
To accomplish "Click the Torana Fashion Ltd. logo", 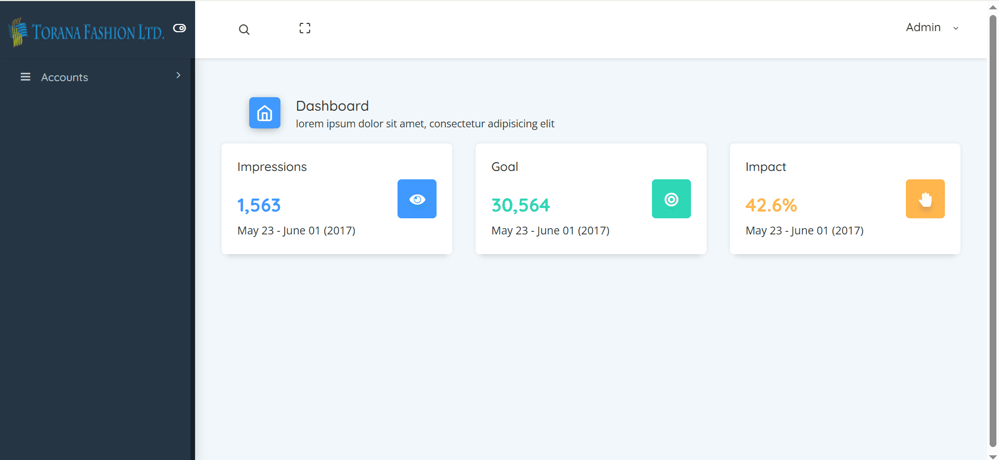I will tap(86, 32).
